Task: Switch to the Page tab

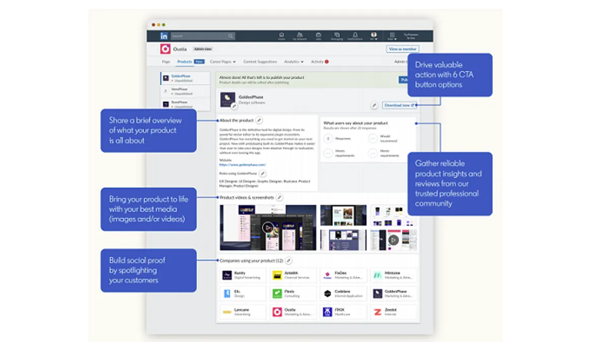Action: (x=166, y=62)
